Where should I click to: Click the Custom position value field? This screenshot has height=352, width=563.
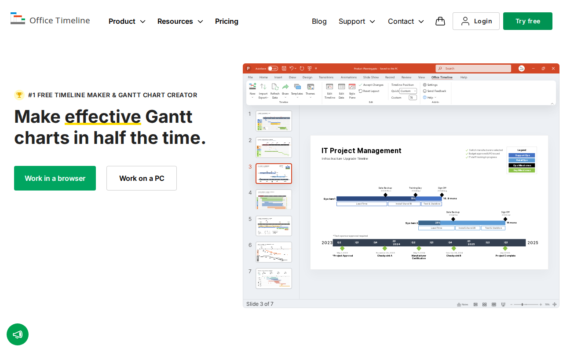(x=413, y=97)
